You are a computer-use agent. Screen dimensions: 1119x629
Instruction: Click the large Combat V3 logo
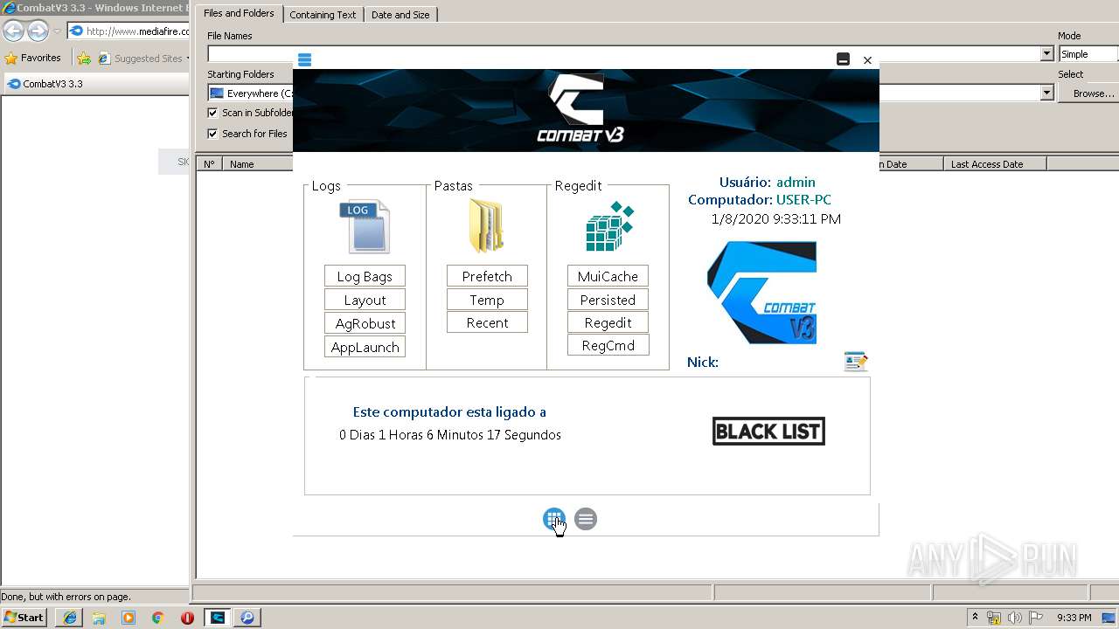[x=761, y=293]
